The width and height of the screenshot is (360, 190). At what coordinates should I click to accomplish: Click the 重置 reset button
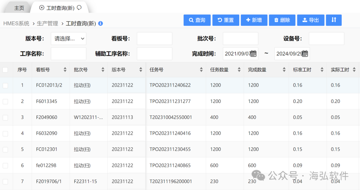coord(226,20)
